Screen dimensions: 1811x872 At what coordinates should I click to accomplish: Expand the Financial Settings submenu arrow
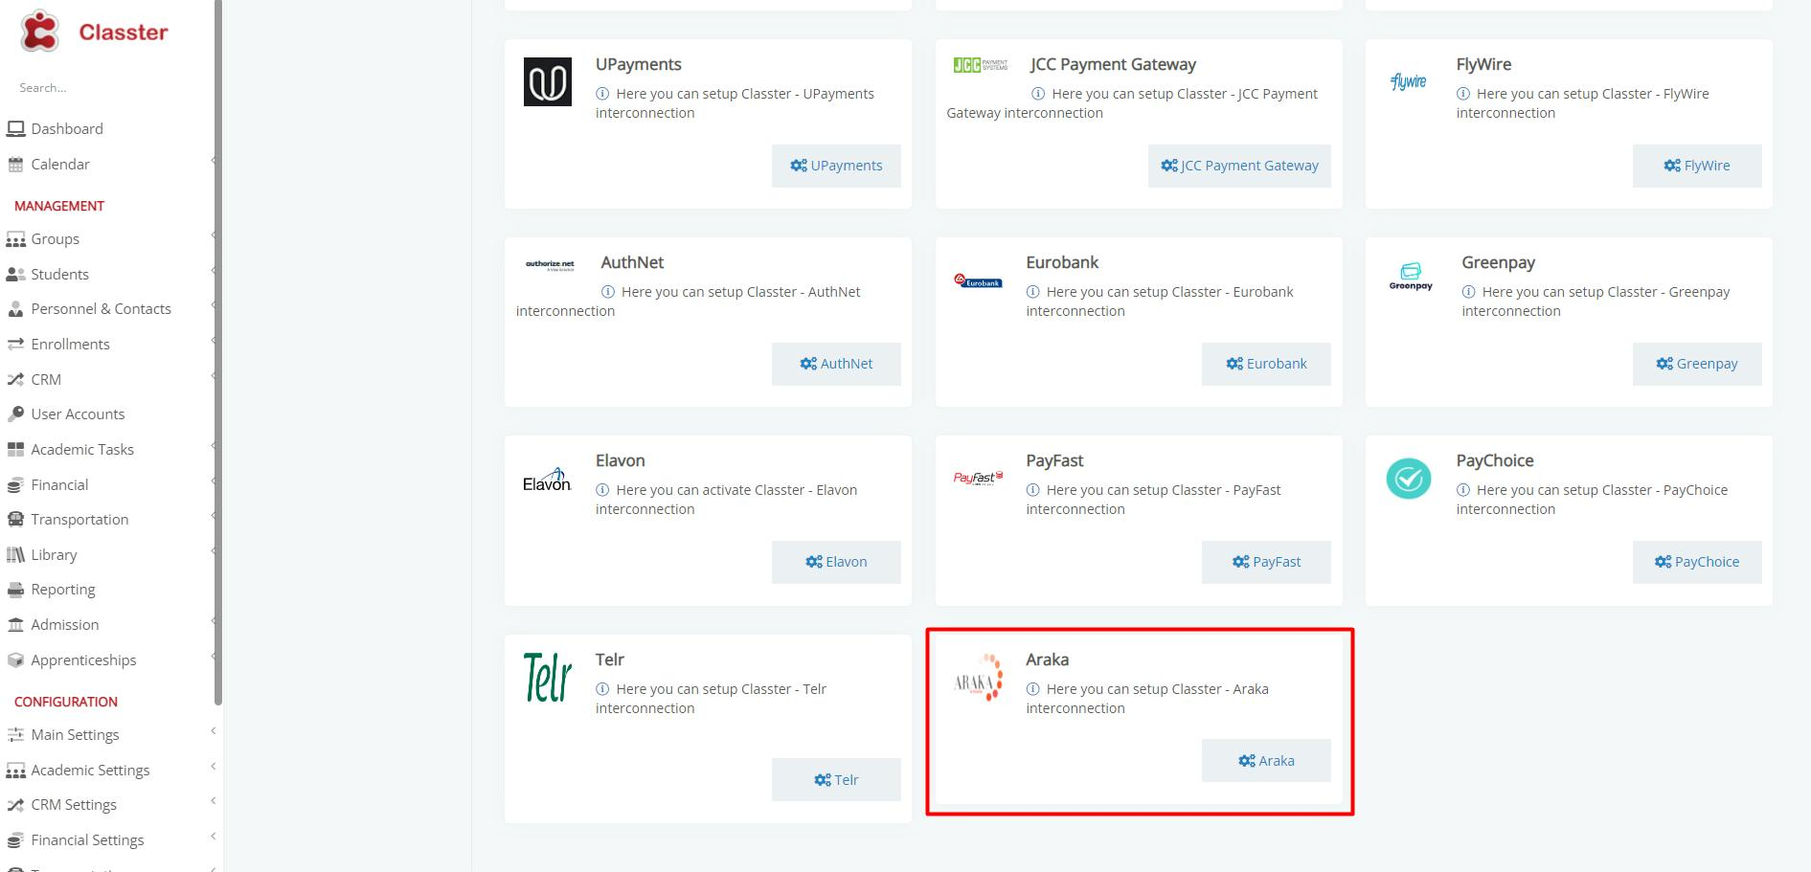point(213,837)
